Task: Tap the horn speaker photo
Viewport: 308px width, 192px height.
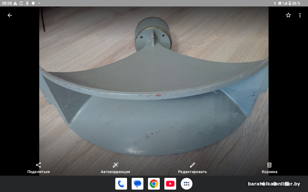Action: pyautogui.click(x=154, y=91)
